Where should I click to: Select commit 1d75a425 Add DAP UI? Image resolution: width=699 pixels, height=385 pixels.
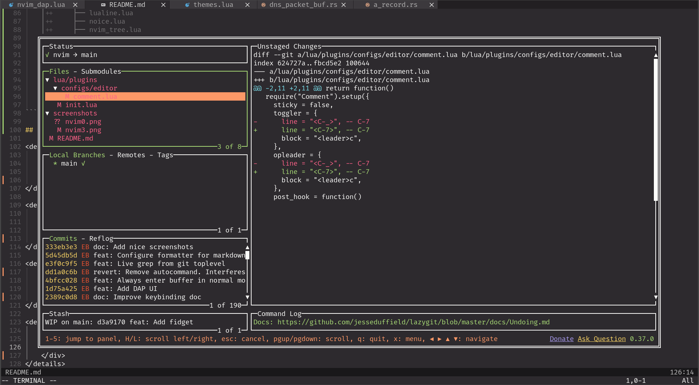click(145, 289)
